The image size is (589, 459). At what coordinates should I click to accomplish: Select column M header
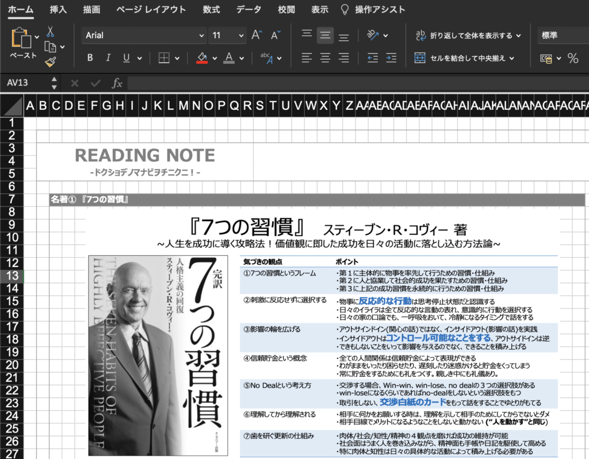click(x=183, y=106)
